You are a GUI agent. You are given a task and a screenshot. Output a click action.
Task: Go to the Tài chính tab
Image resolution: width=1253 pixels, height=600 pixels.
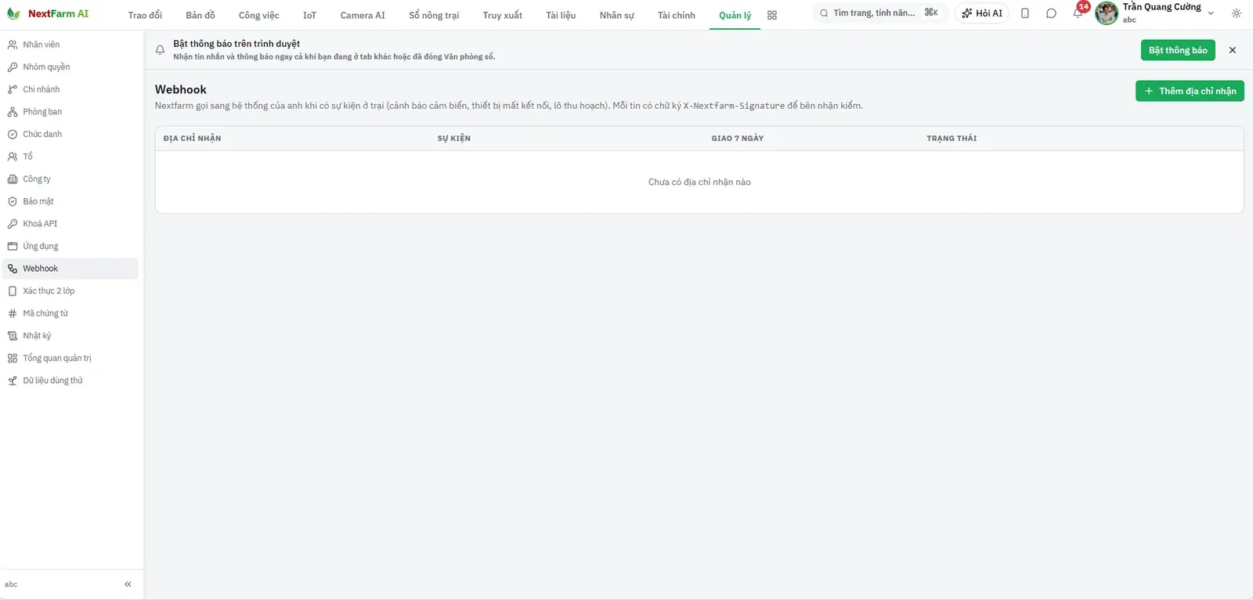[677, 15]
